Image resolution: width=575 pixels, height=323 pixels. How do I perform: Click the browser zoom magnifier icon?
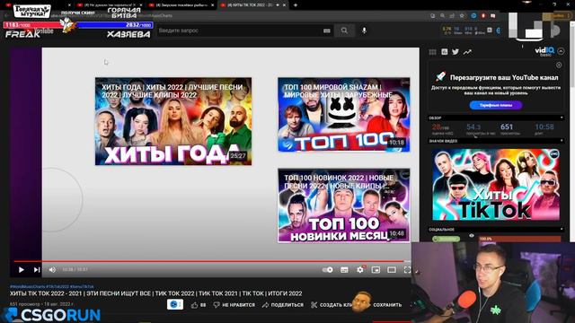click(x=443, y=16)
